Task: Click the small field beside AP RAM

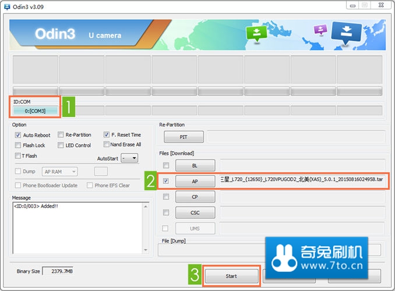Action: 101,172
